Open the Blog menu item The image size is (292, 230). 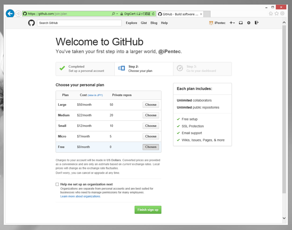tap(154, 23)
